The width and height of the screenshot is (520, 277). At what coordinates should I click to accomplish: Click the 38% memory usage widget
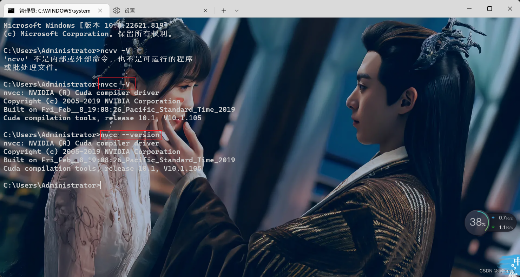point(477,222)
